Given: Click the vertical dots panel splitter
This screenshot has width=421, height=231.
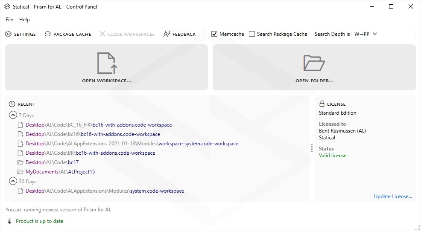Looking at the screenshot, I should [312, 148].
